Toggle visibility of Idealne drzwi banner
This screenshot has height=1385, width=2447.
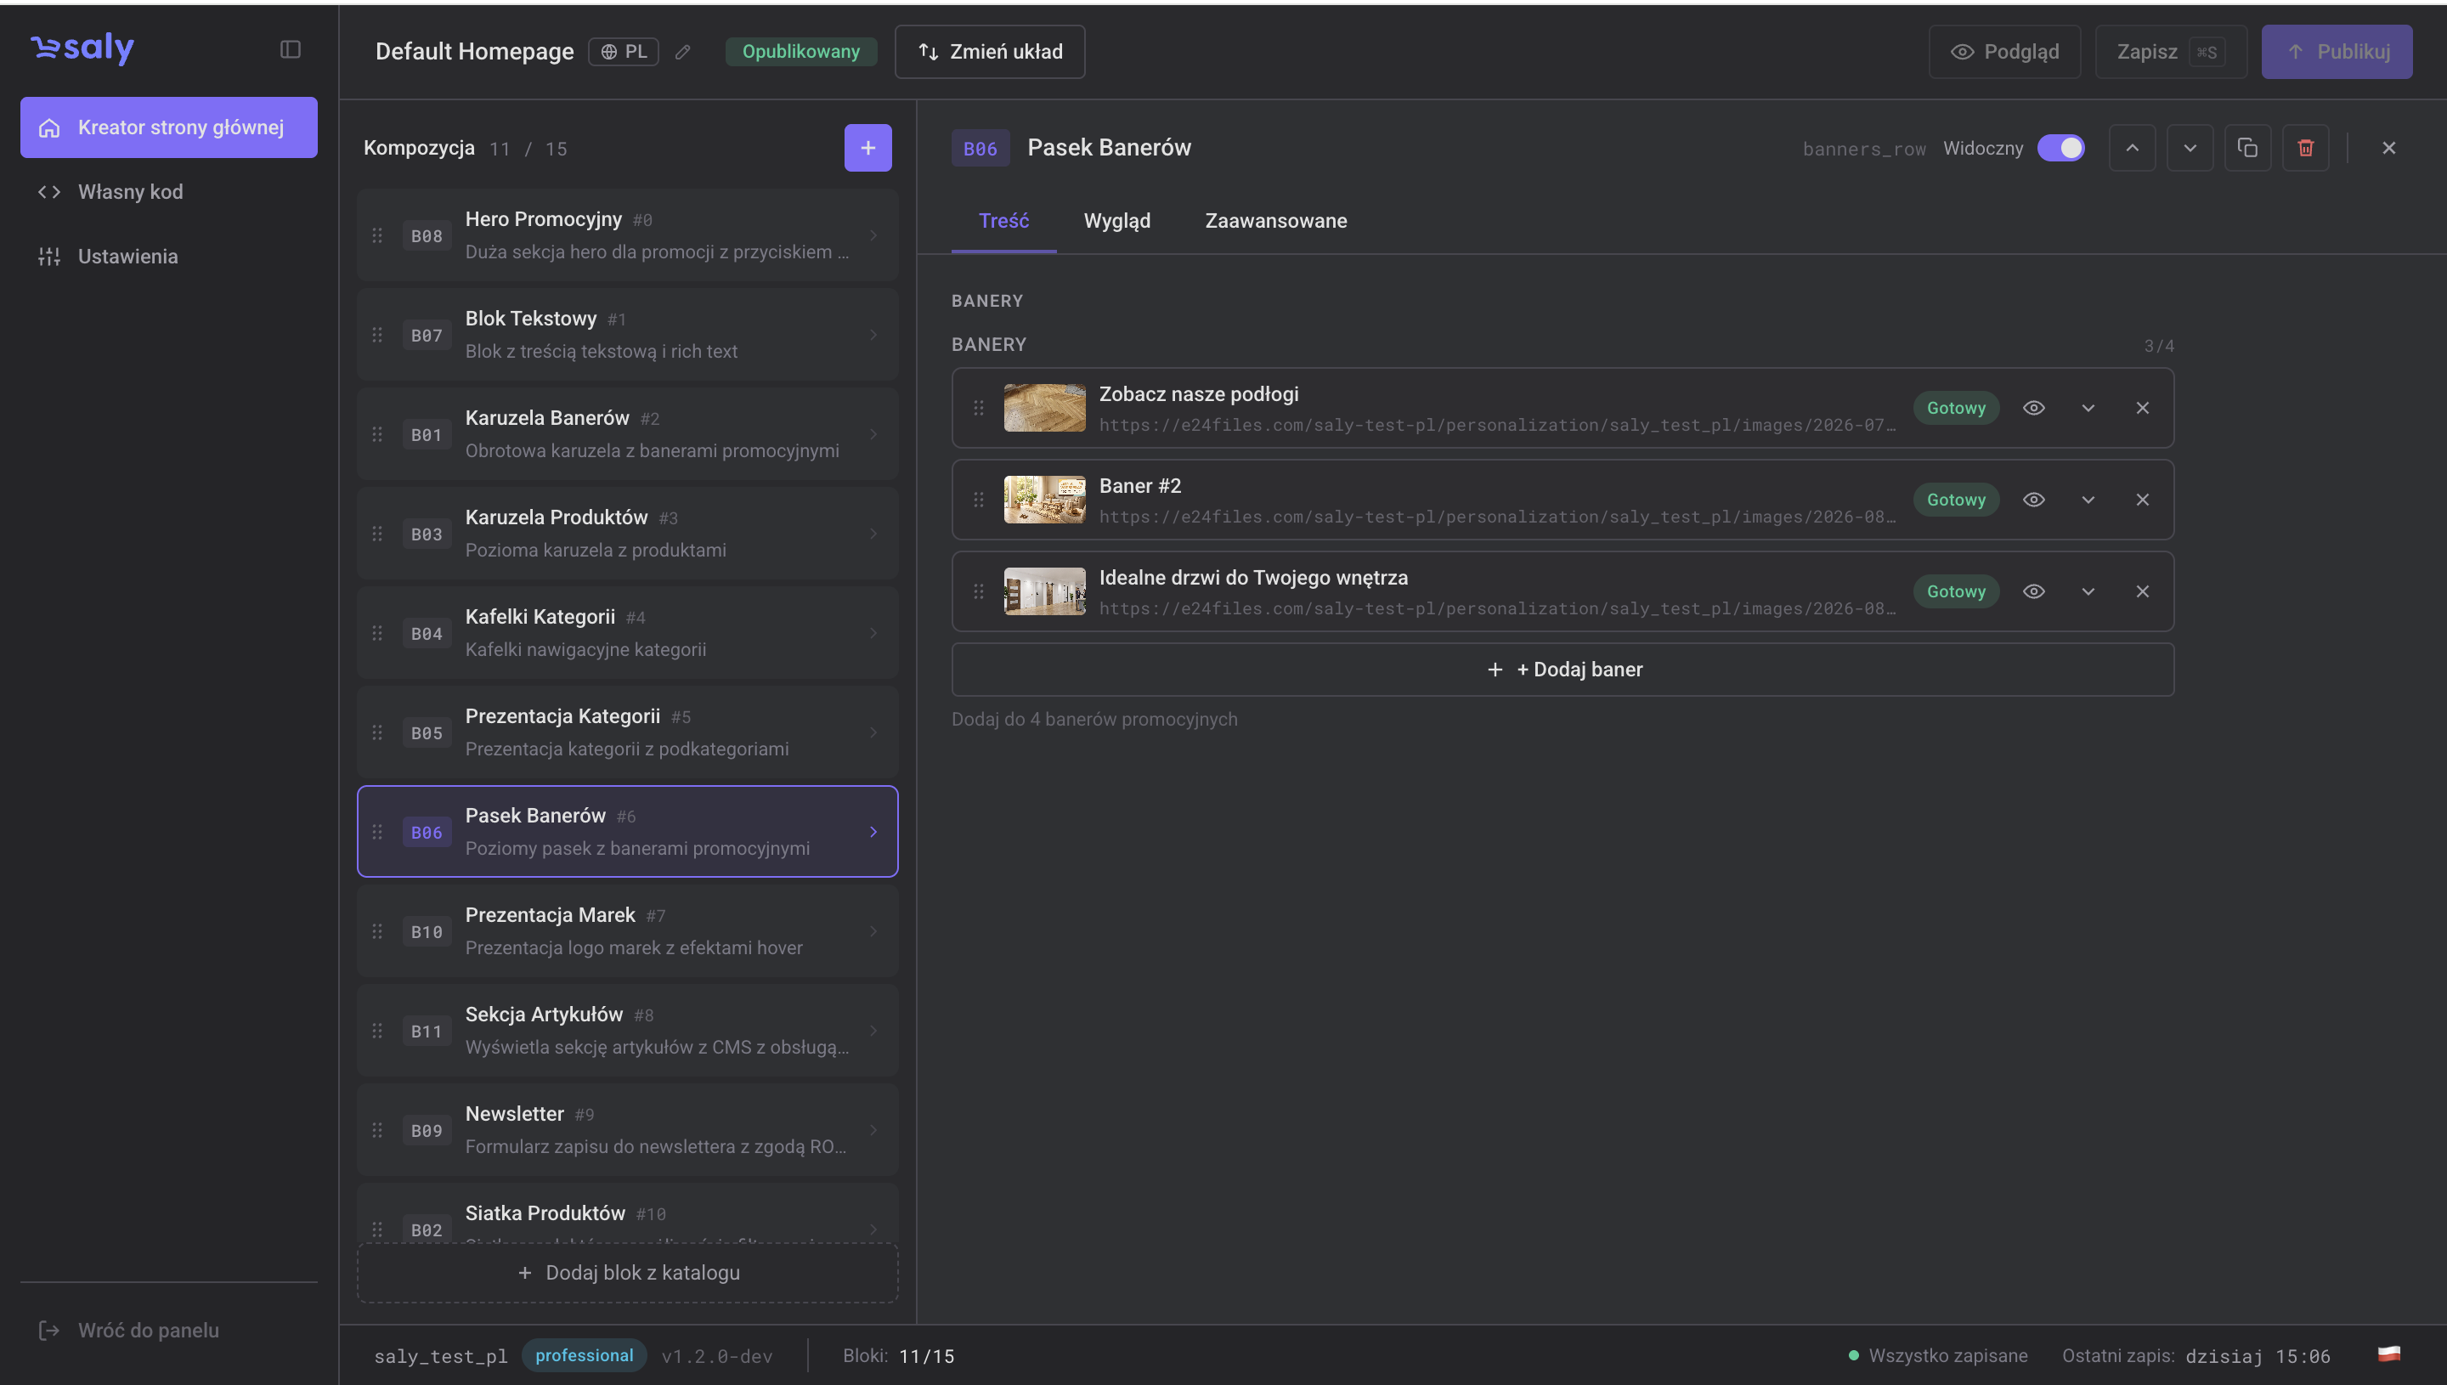point(2033,591)
